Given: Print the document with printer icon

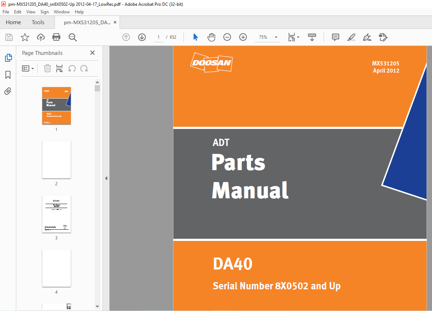Looking at the screenshot, I should pos(56,37).
